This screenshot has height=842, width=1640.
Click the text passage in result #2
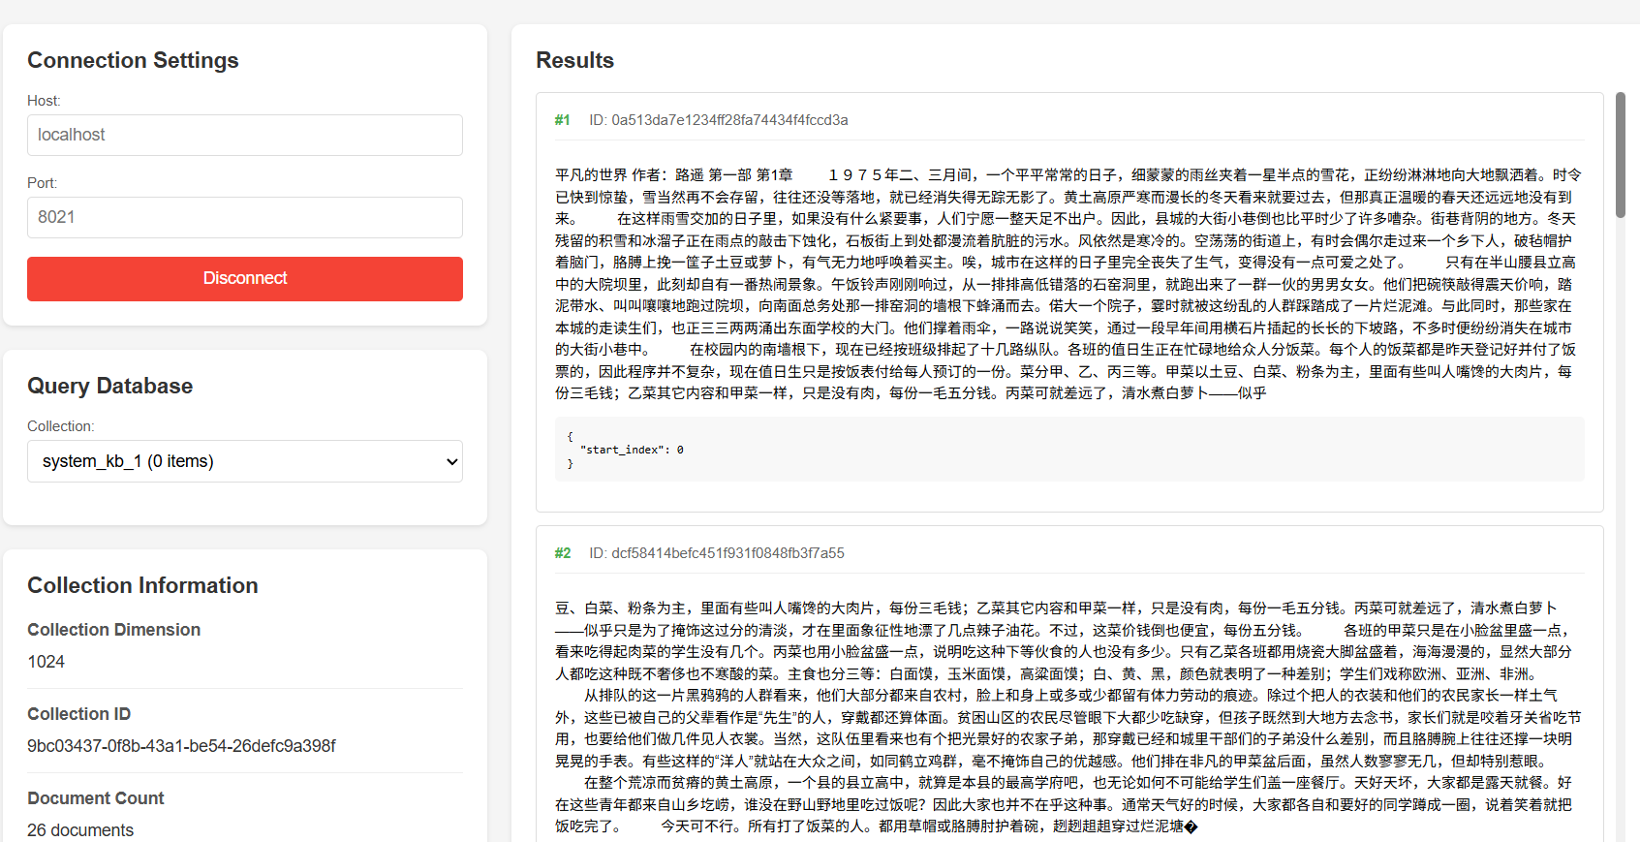pyautogui.click(x=1068, y=717)
